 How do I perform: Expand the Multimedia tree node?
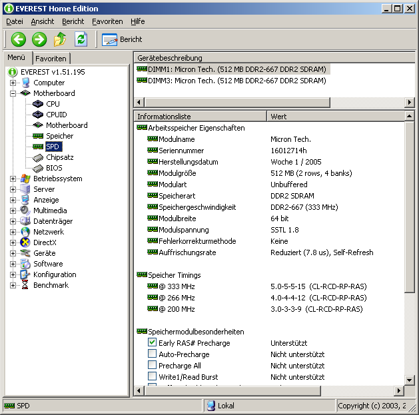(x=13, y=211)
